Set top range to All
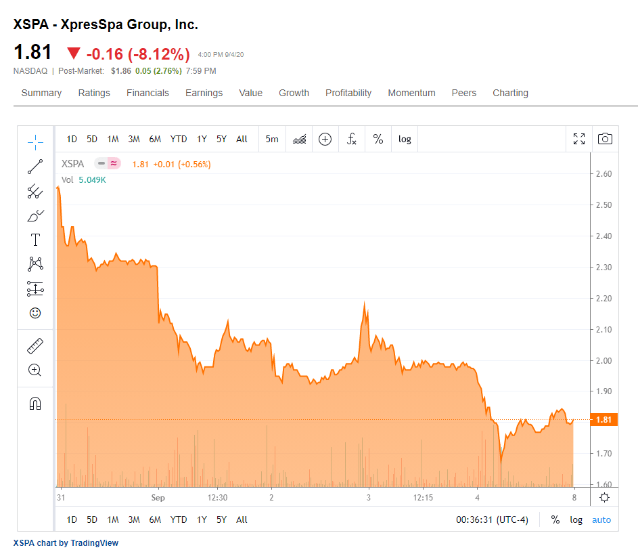638x554 pixels. 242,140
